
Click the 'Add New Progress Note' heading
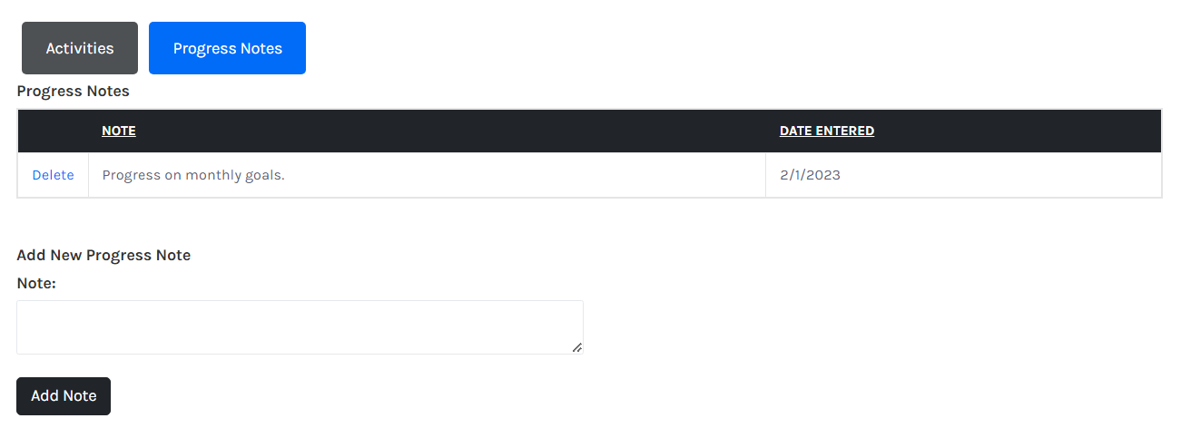[x=103, y=255]
